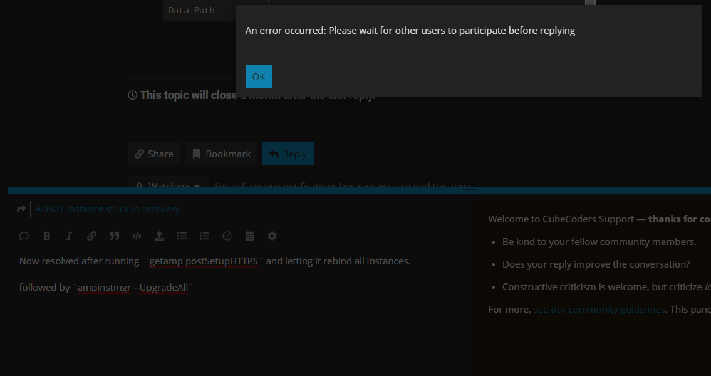Click into the reply text area

click(x=238, y=326)
